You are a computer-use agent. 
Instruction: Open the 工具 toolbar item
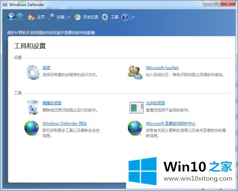point(114,17)
